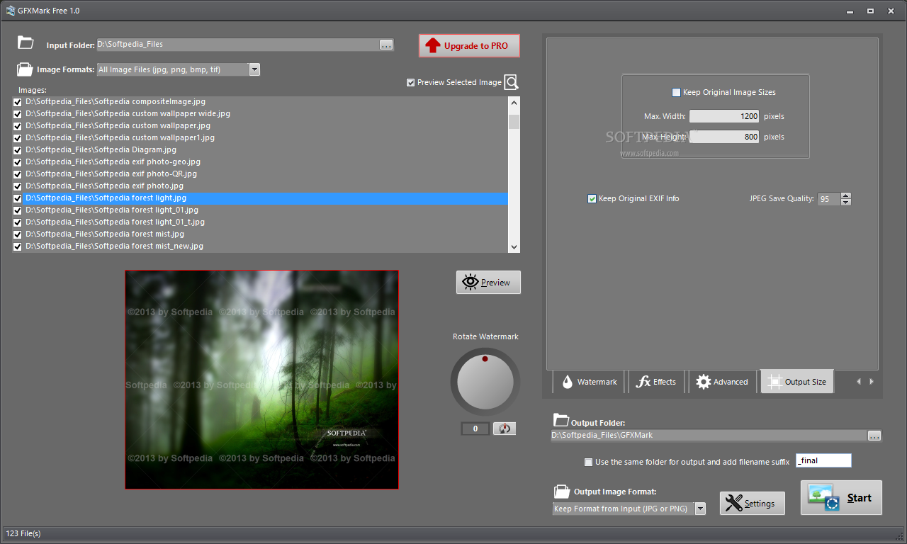The width and height of the screenshot is (907, 544).
Task: Open the Image Formats dropdown
Action: [x=254, y=69]
